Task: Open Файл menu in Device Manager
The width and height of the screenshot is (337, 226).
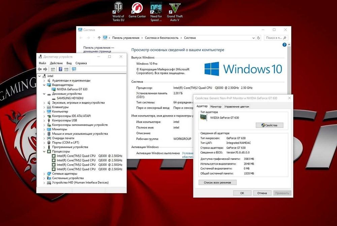Action: click(42, 63)
